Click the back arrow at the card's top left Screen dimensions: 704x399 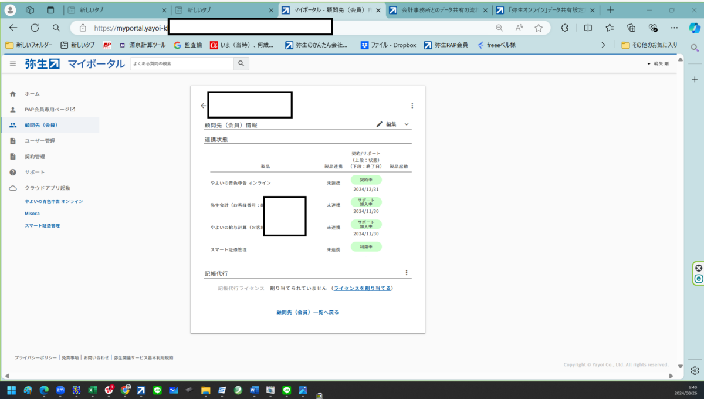click(x=204, y=106)
